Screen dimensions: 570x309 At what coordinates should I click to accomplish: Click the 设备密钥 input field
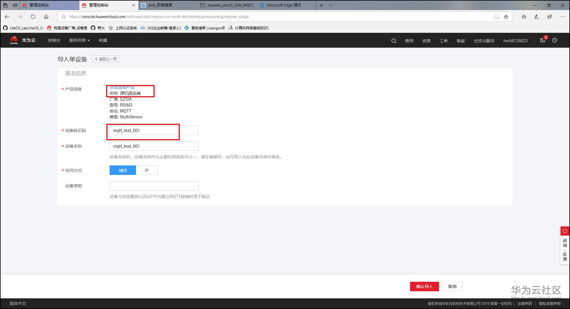tap(154, 186)
